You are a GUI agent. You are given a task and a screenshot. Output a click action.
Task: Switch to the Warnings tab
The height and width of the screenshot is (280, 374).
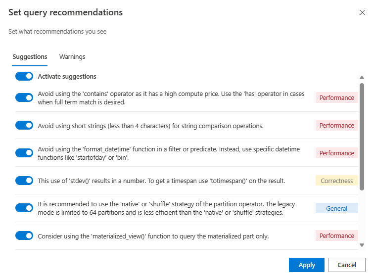[x=72, y=57]
